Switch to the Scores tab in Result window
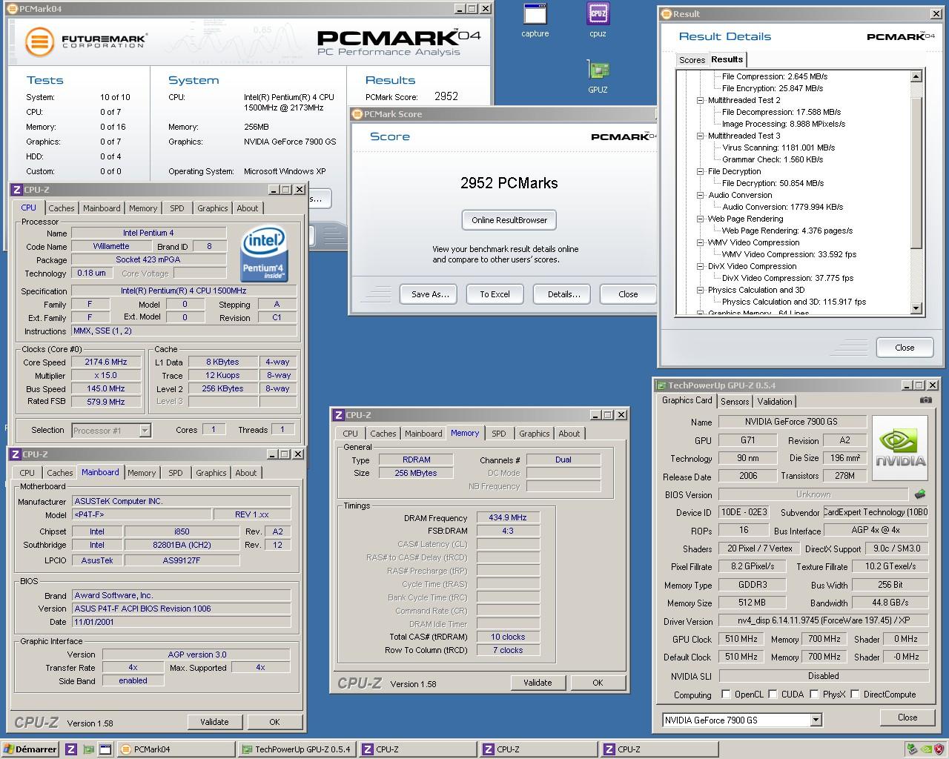The height and width of the screenshot is (759, 949). [692, 60]
